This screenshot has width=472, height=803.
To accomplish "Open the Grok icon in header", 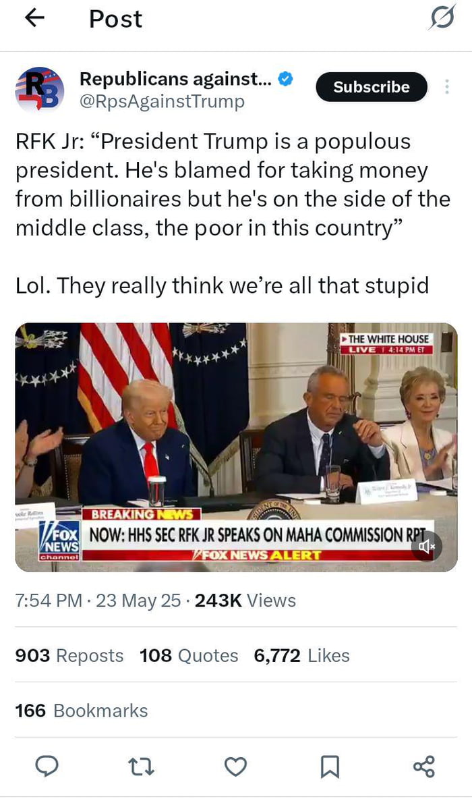I will pyautogui.click(x=442, y=19).
